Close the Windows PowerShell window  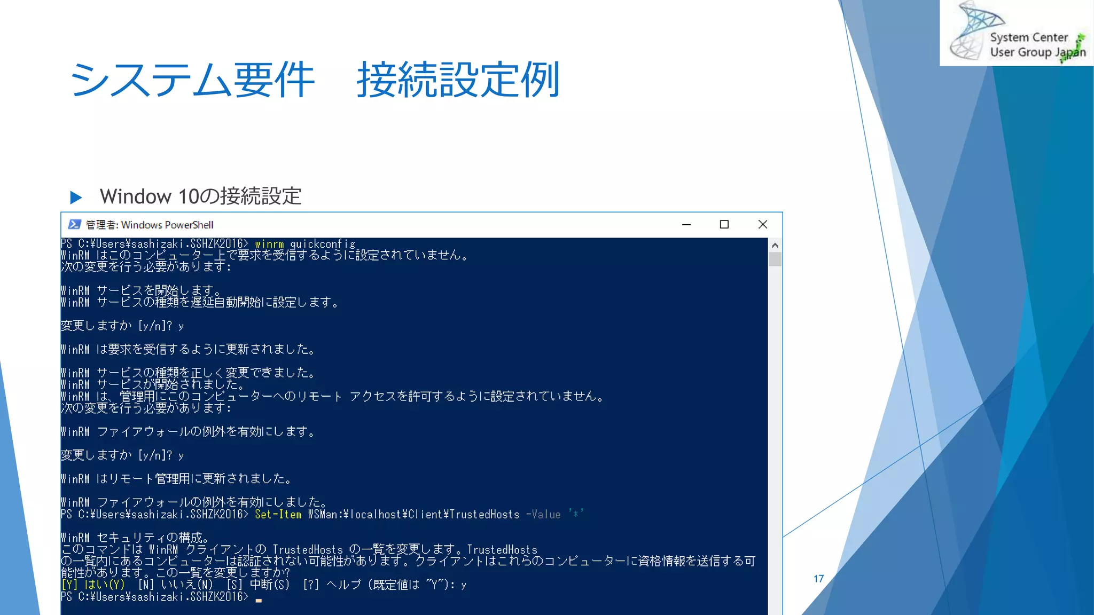tap(763, 225)
